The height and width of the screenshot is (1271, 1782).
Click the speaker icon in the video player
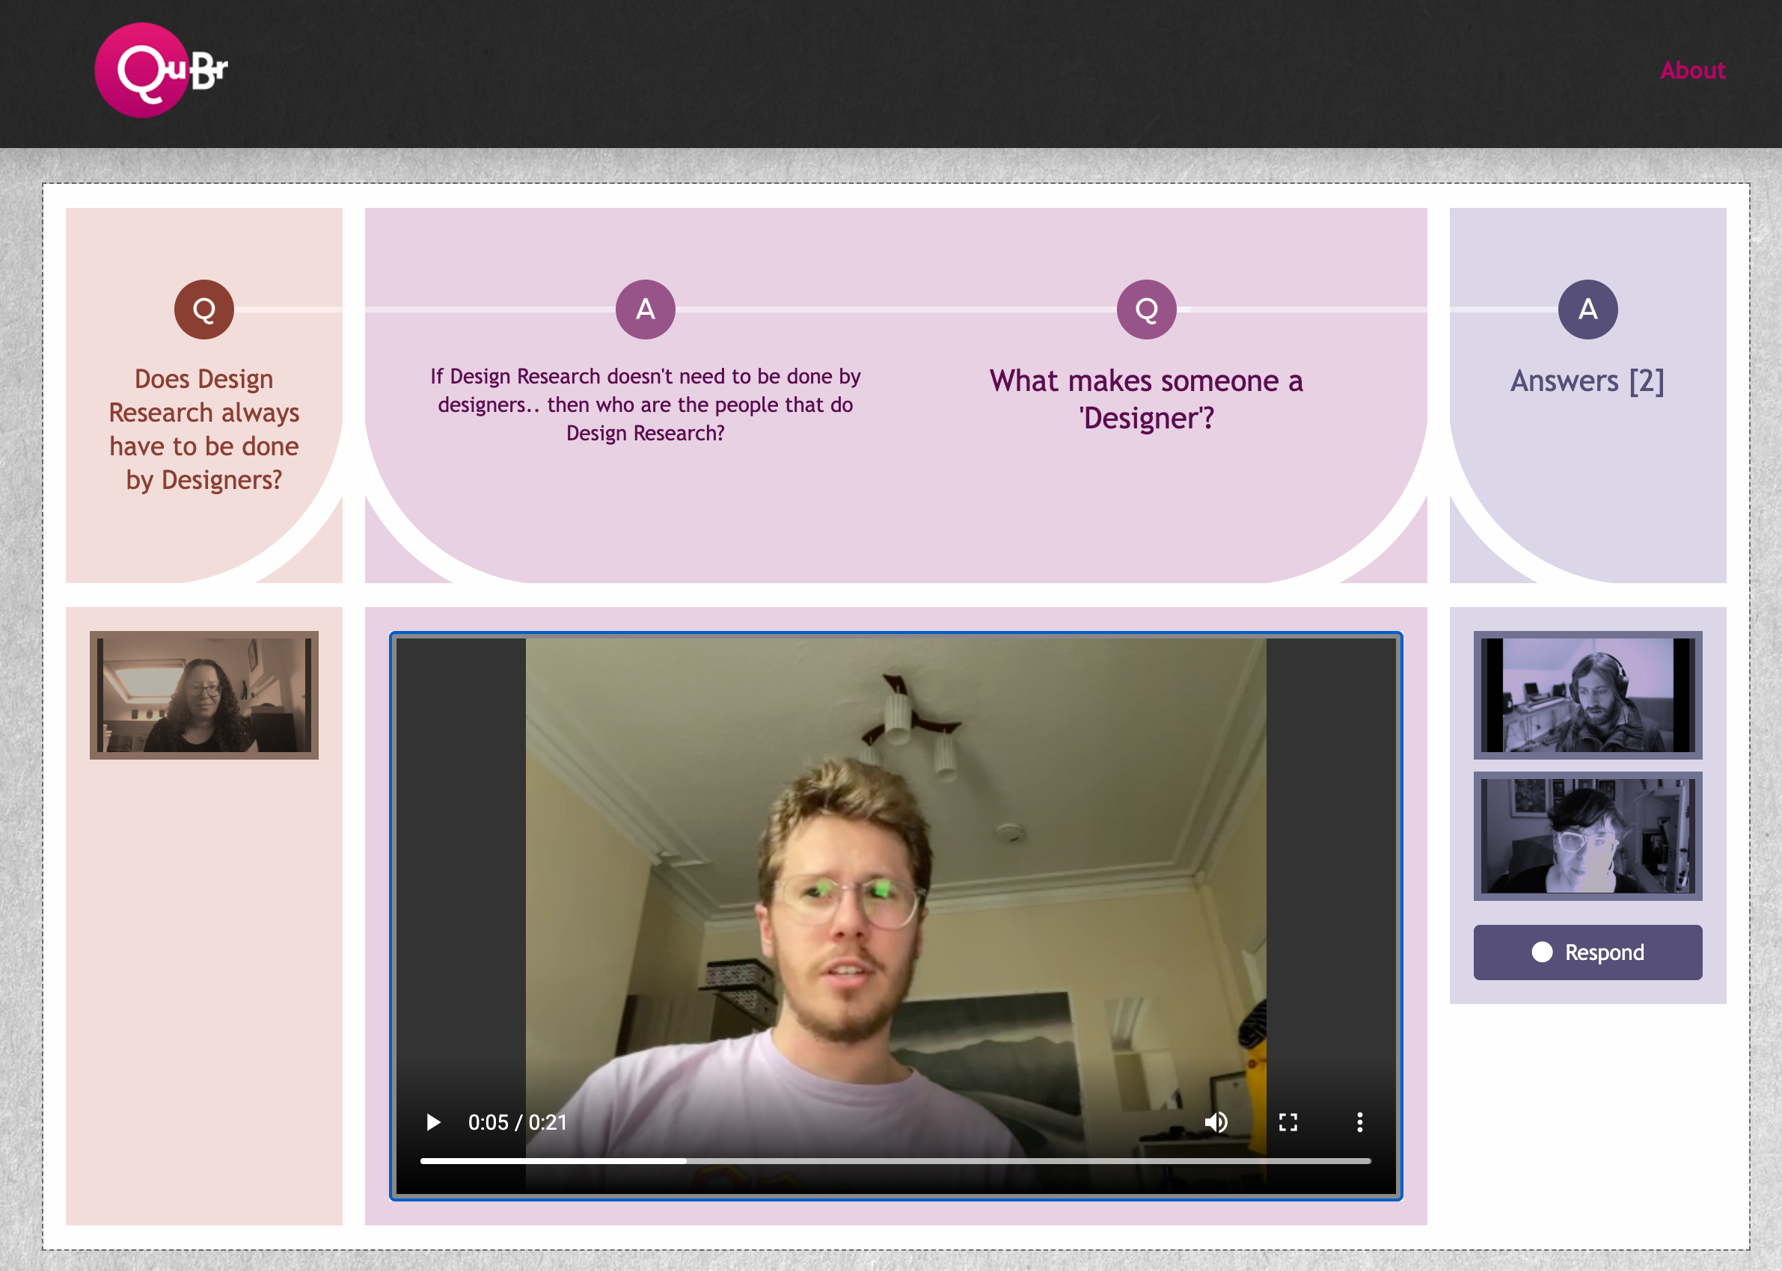[1216, 1122]
